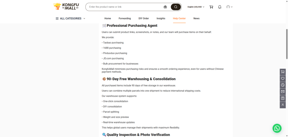View notifications bell icon
This screenshot has height=137, width=288.
(220, 7)
